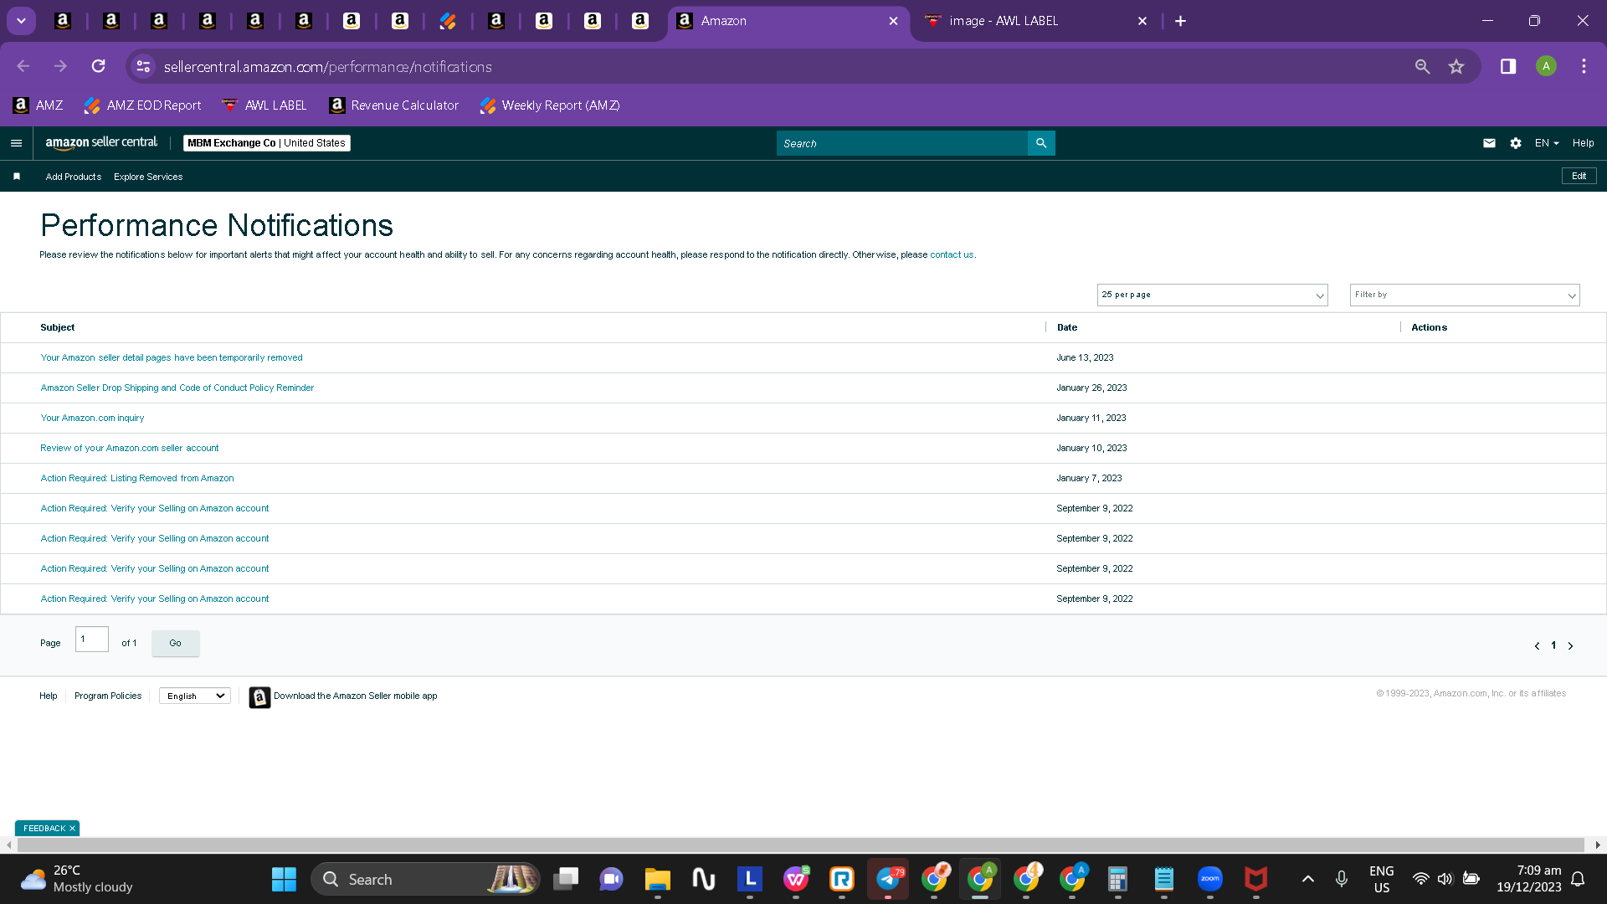Viewport: 1607px width, 904px height.
Task: Click the Go page button
Action: (x=175, y=643)
